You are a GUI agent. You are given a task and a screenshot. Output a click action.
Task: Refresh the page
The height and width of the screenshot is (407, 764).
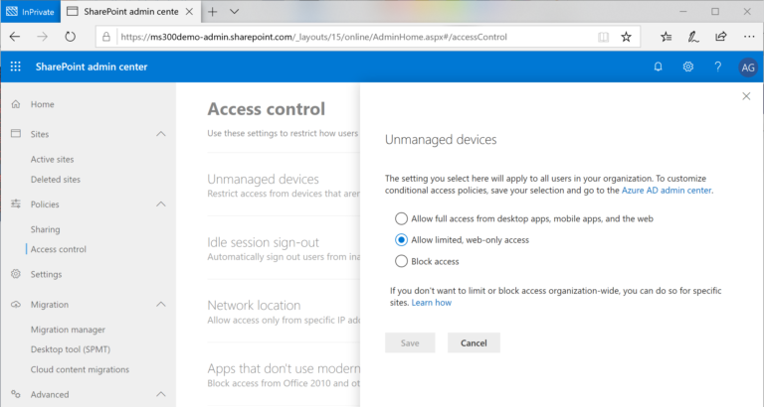click(x=71, y=37)
